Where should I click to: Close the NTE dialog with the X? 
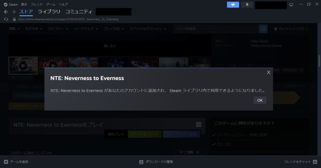coord(269,72)
